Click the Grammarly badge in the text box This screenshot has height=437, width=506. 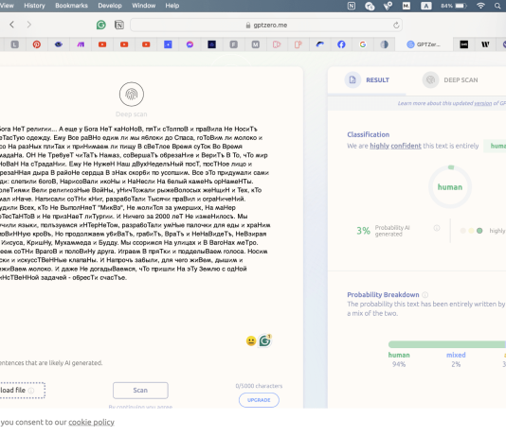pos(265,341)
